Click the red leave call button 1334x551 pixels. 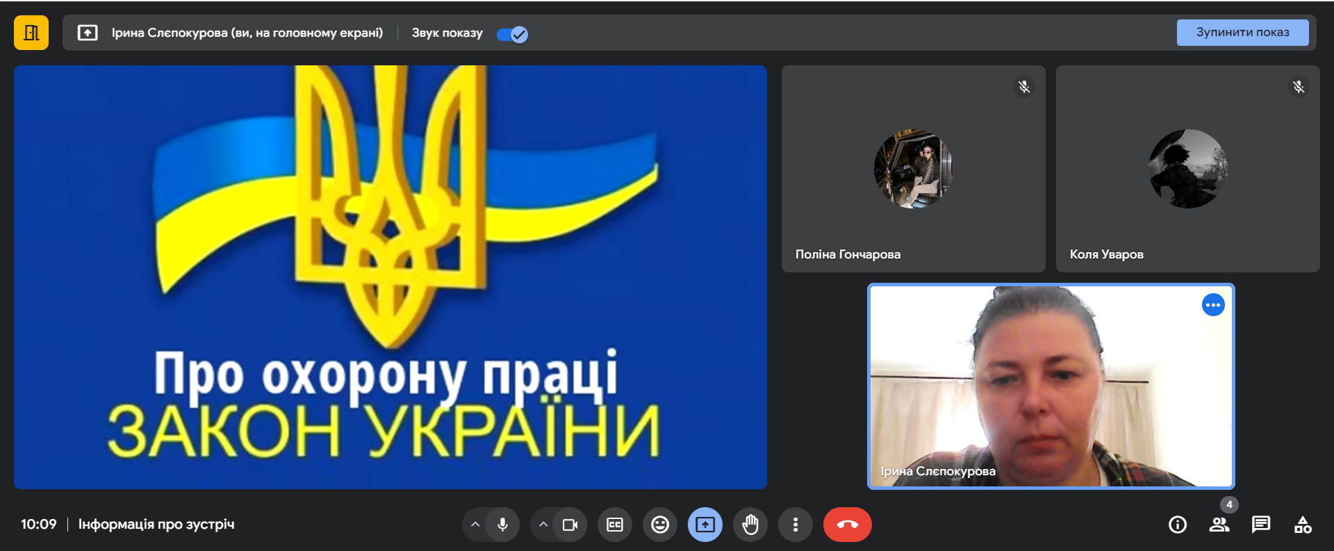coord(847,525)
